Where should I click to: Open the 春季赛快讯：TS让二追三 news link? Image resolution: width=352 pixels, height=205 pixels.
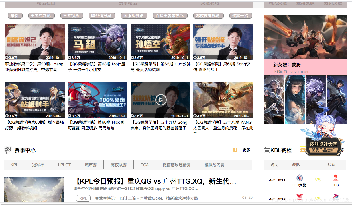click(x=146, y=198)
